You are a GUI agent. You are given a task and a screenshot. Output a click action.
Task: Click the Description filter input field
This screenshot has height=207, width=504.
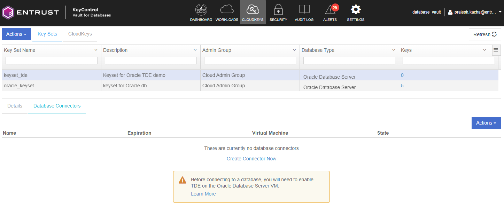tap(151, 61)
